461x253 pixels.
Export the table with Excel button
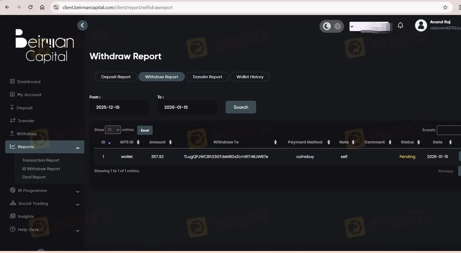pos(145,130)
